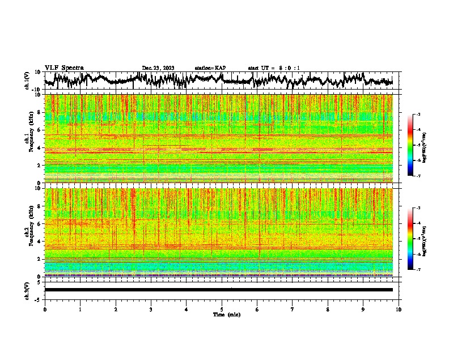Click the "station=KAP" header label
This screenshot has height=347, width=449.
click(x=210, y=68)
